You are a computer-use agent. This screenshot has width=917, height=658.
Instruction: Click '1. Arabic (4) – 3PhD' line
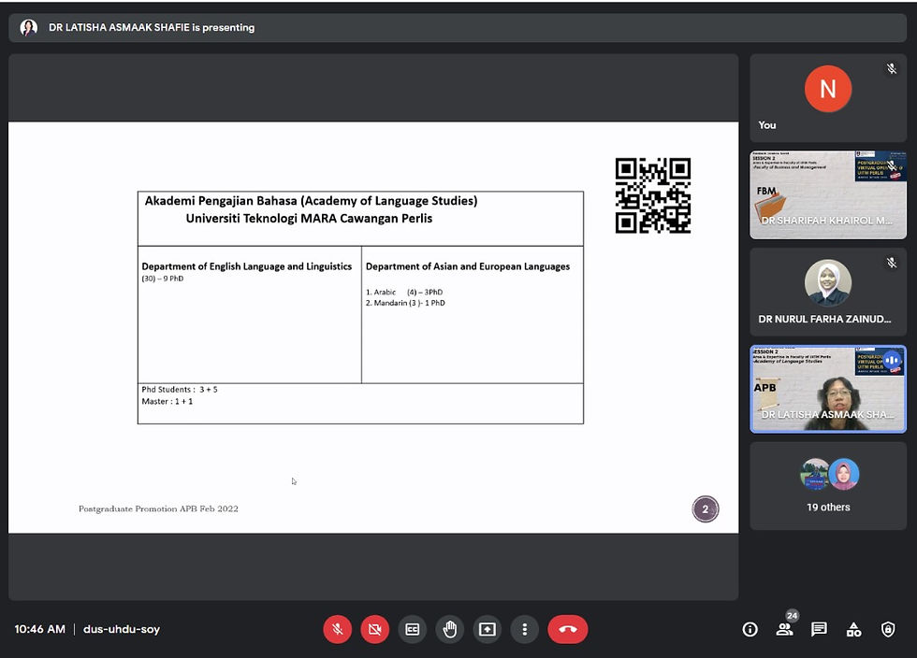(404, 293)
